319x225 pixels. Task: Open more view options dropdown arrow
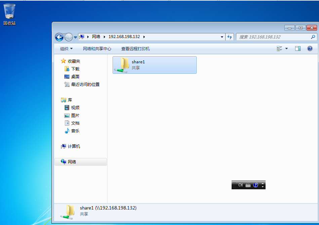286,49
